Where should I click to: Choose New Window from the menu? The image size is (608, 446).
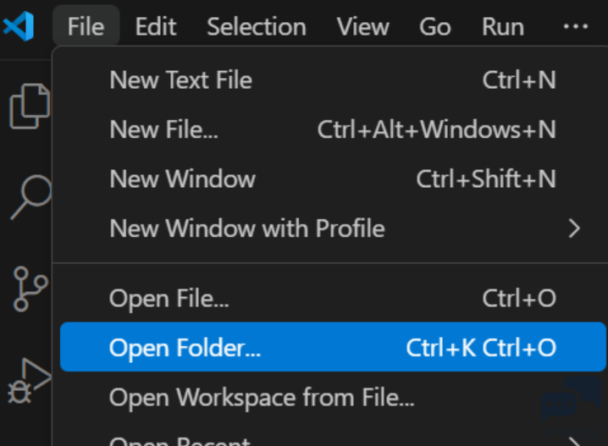pos(333,179)
